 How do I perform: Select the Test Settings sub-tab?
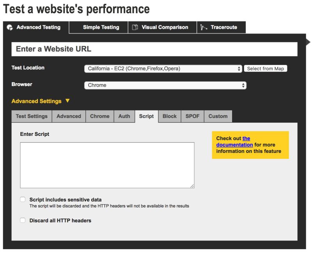(x=32, y=116)
